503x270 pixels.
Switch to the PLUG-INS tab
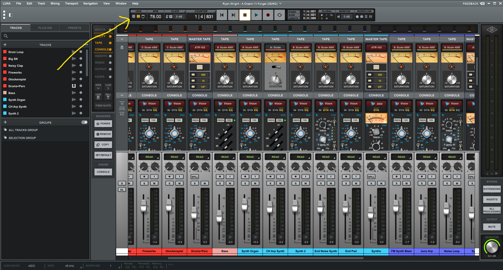[x=45, y=28]
